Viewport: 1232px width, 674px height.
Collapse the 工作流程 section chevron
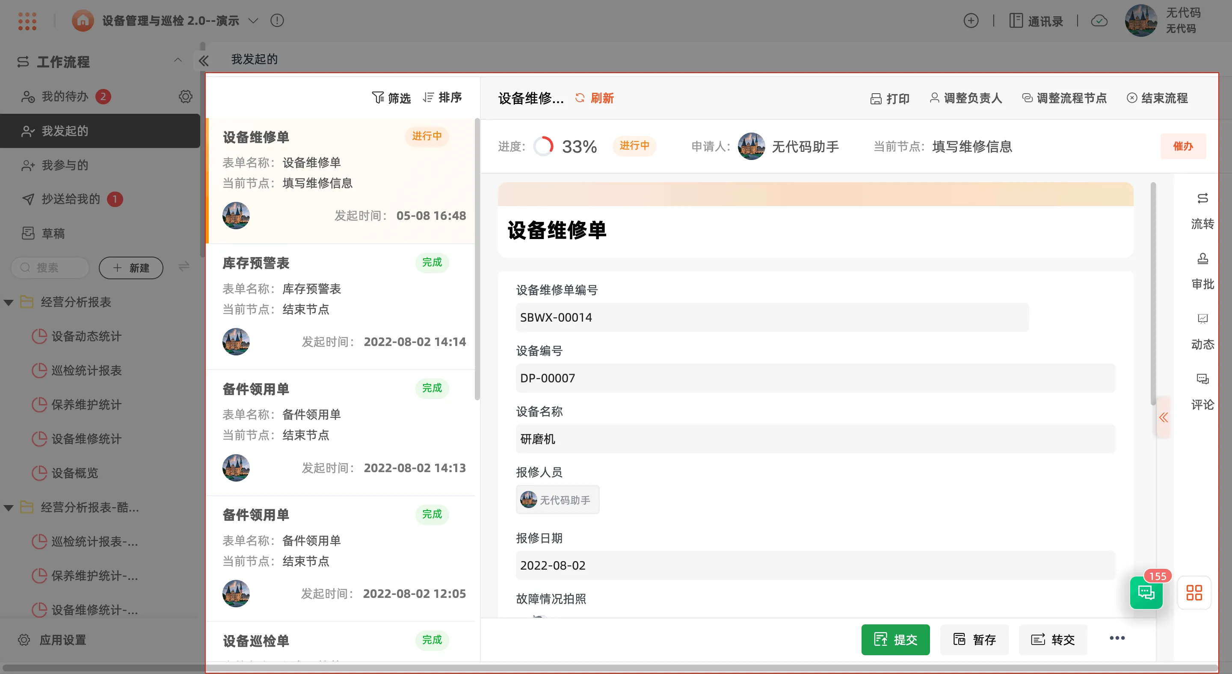[178, 60]
